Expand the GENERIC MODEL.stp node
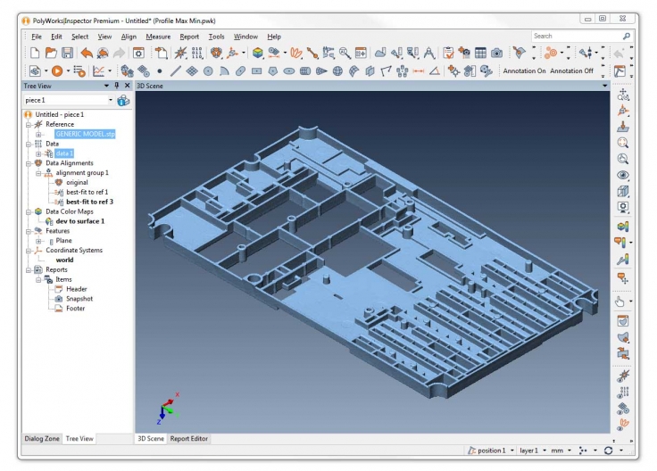The image size is (657, 471). point(38,134)
